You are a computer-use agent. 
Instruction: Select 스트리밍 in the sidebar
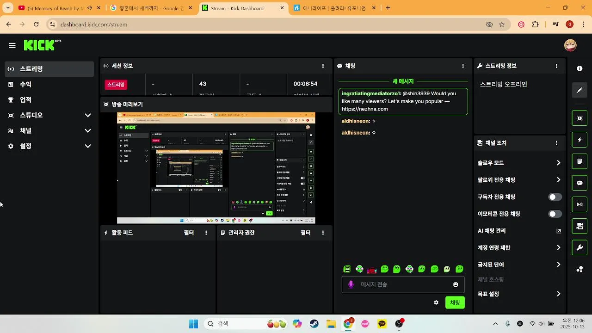pyautogui.click(x=49, y=69)
